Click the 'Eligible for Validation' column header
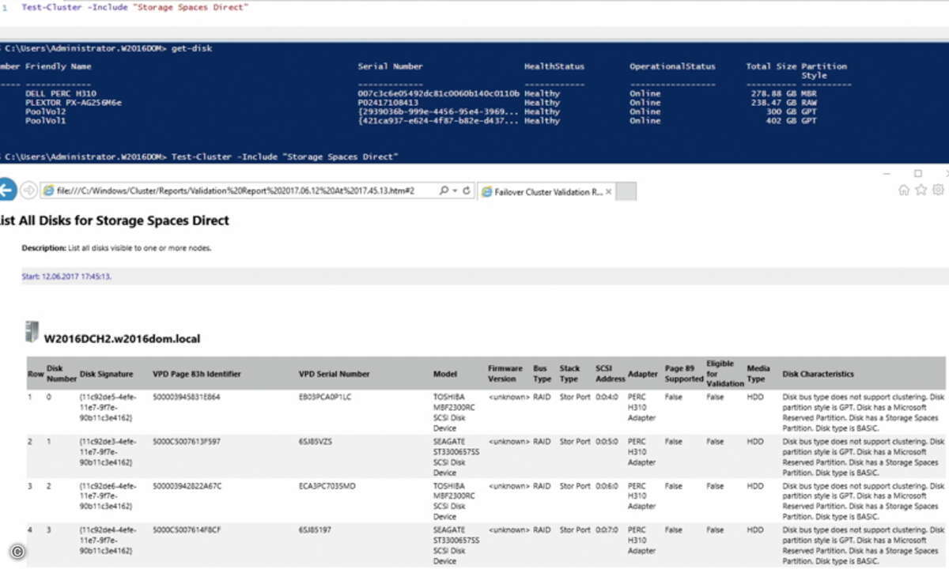The height and width of the screenshot is (569, 949). coord(725,373)
